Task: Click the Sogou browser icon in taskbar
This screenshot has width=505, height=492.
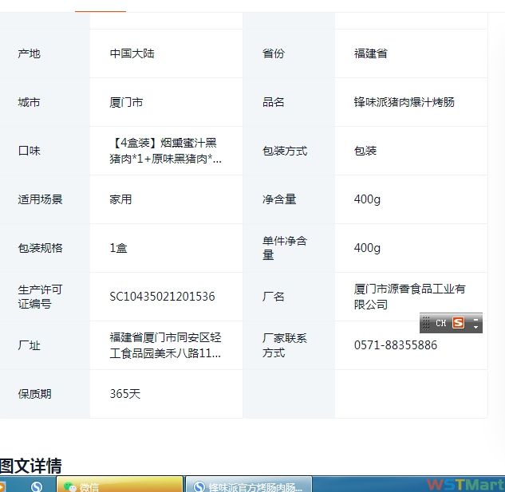Action: click(37, 486)
